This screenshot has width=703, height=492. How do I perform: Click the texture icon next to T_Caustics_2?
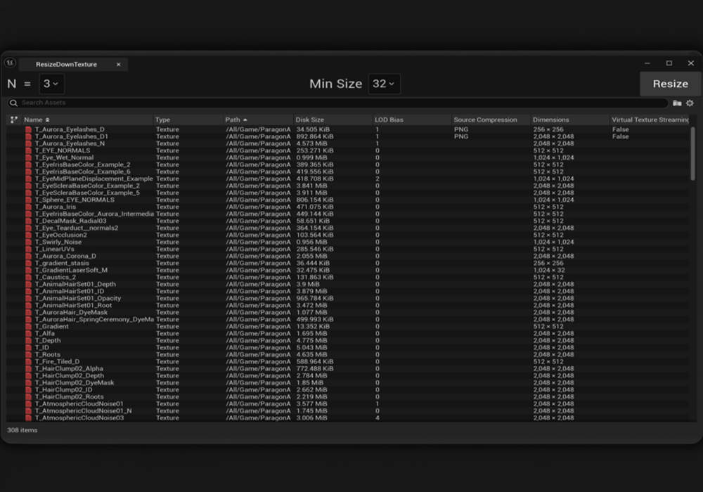[28, 277]
